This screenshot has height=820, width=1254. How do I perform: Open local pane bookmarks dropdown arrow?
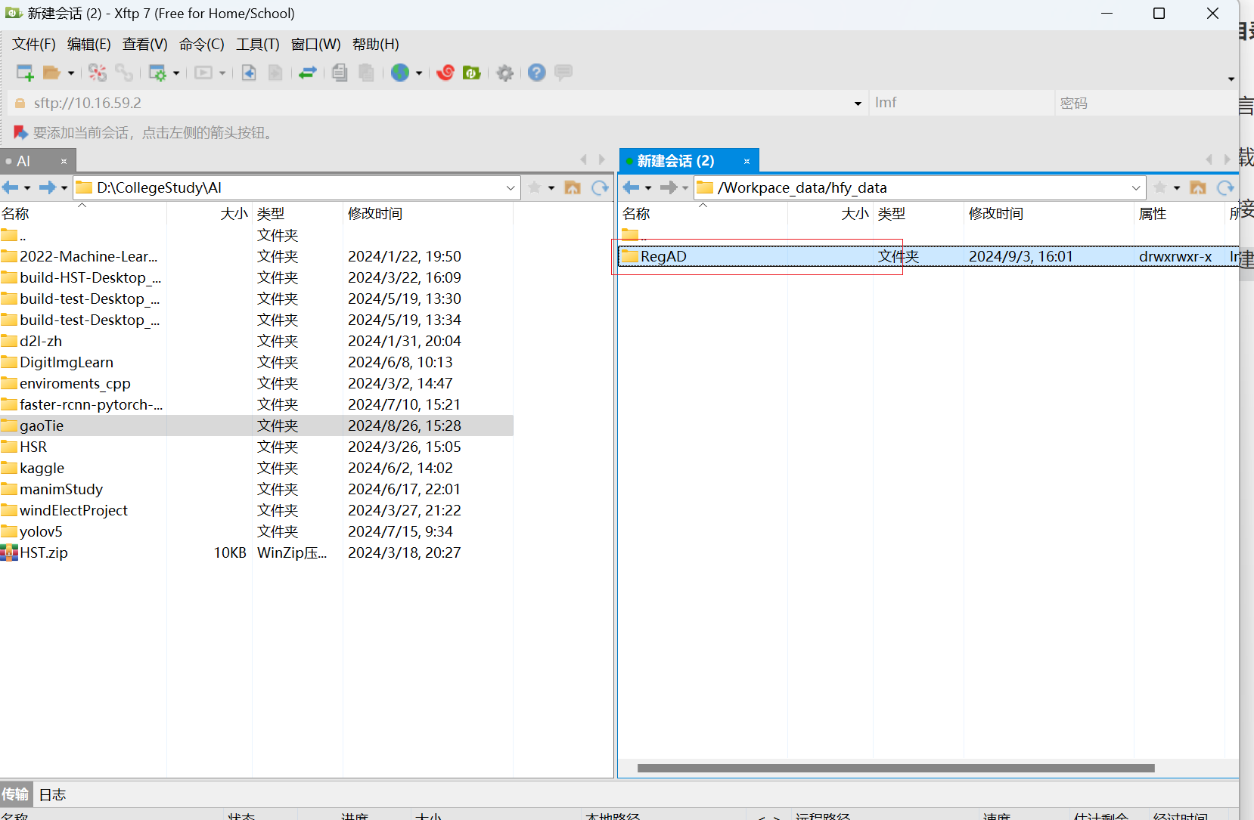pyautogui.click(x=551, y=187)
